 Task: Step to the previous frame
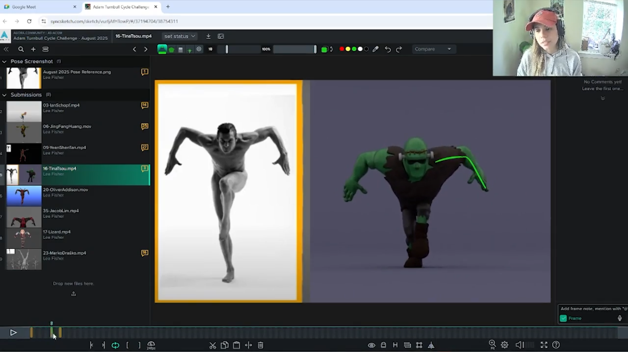pyautogui.click(x=91, y=345)
